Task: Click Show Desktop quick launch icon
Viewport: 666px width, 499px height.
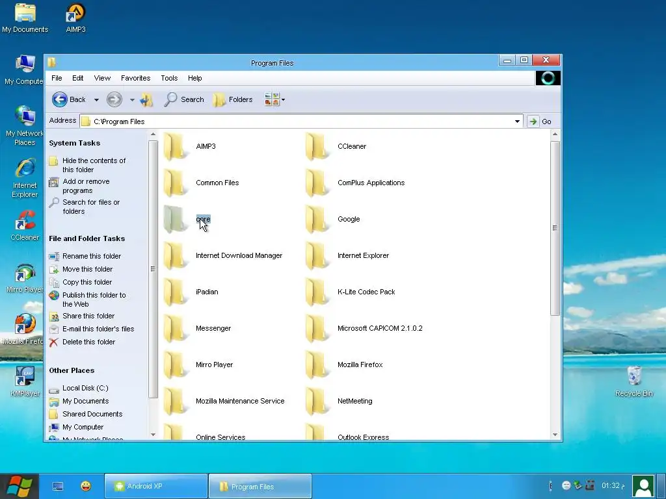Action: click(58, 486)
